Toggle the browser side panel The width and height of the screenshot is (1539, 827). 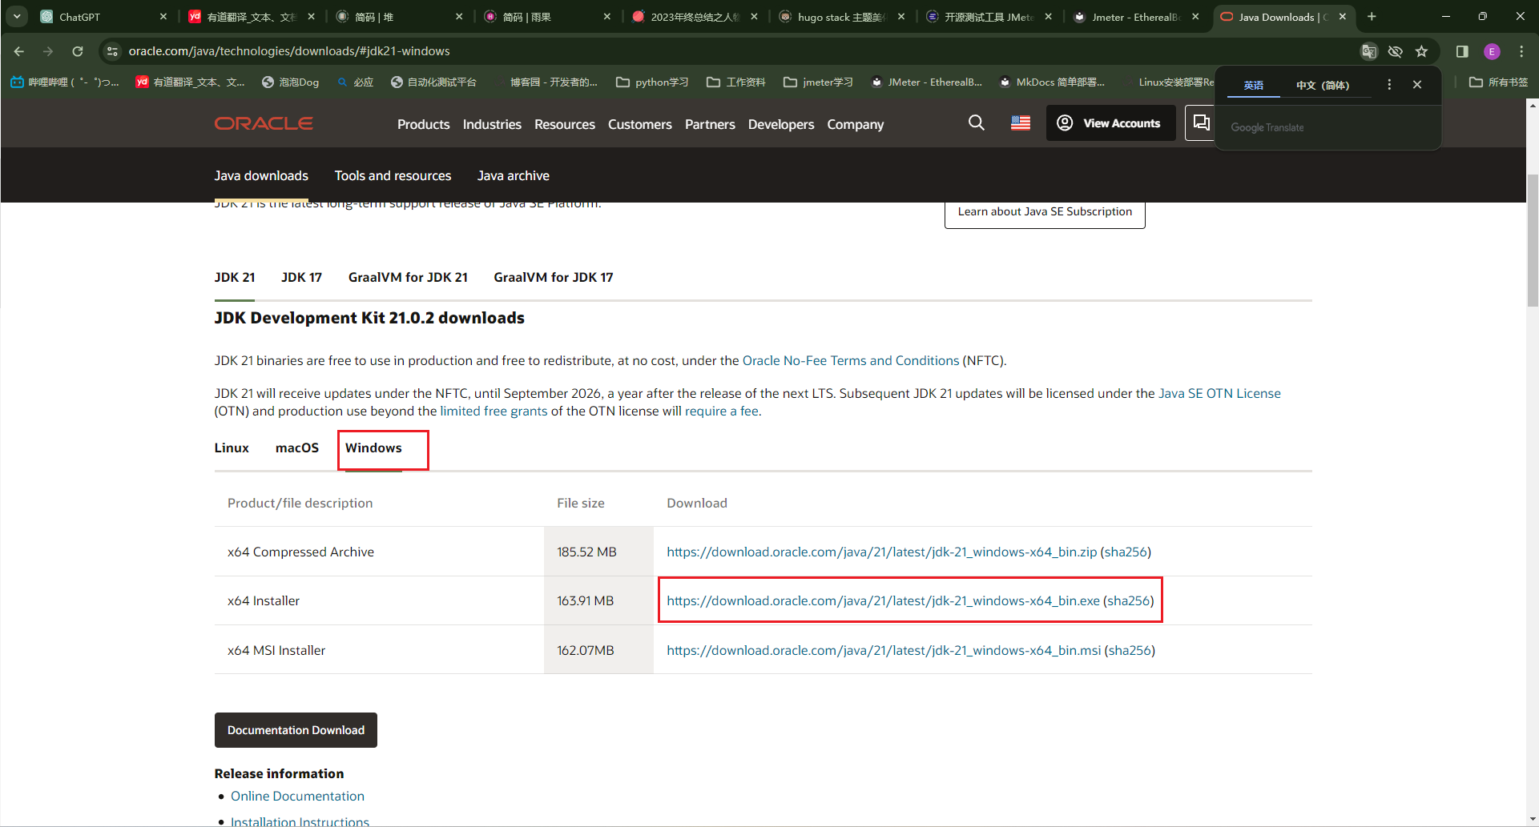click(x=1462, y=51)
